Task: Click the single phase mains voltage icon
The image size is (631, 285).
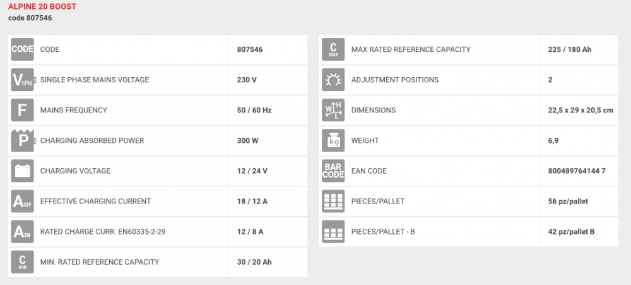Action: 22,80
